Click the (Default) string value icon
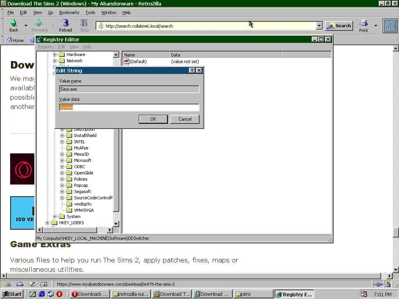Screen dimensions: 399x299 point(126,61)
